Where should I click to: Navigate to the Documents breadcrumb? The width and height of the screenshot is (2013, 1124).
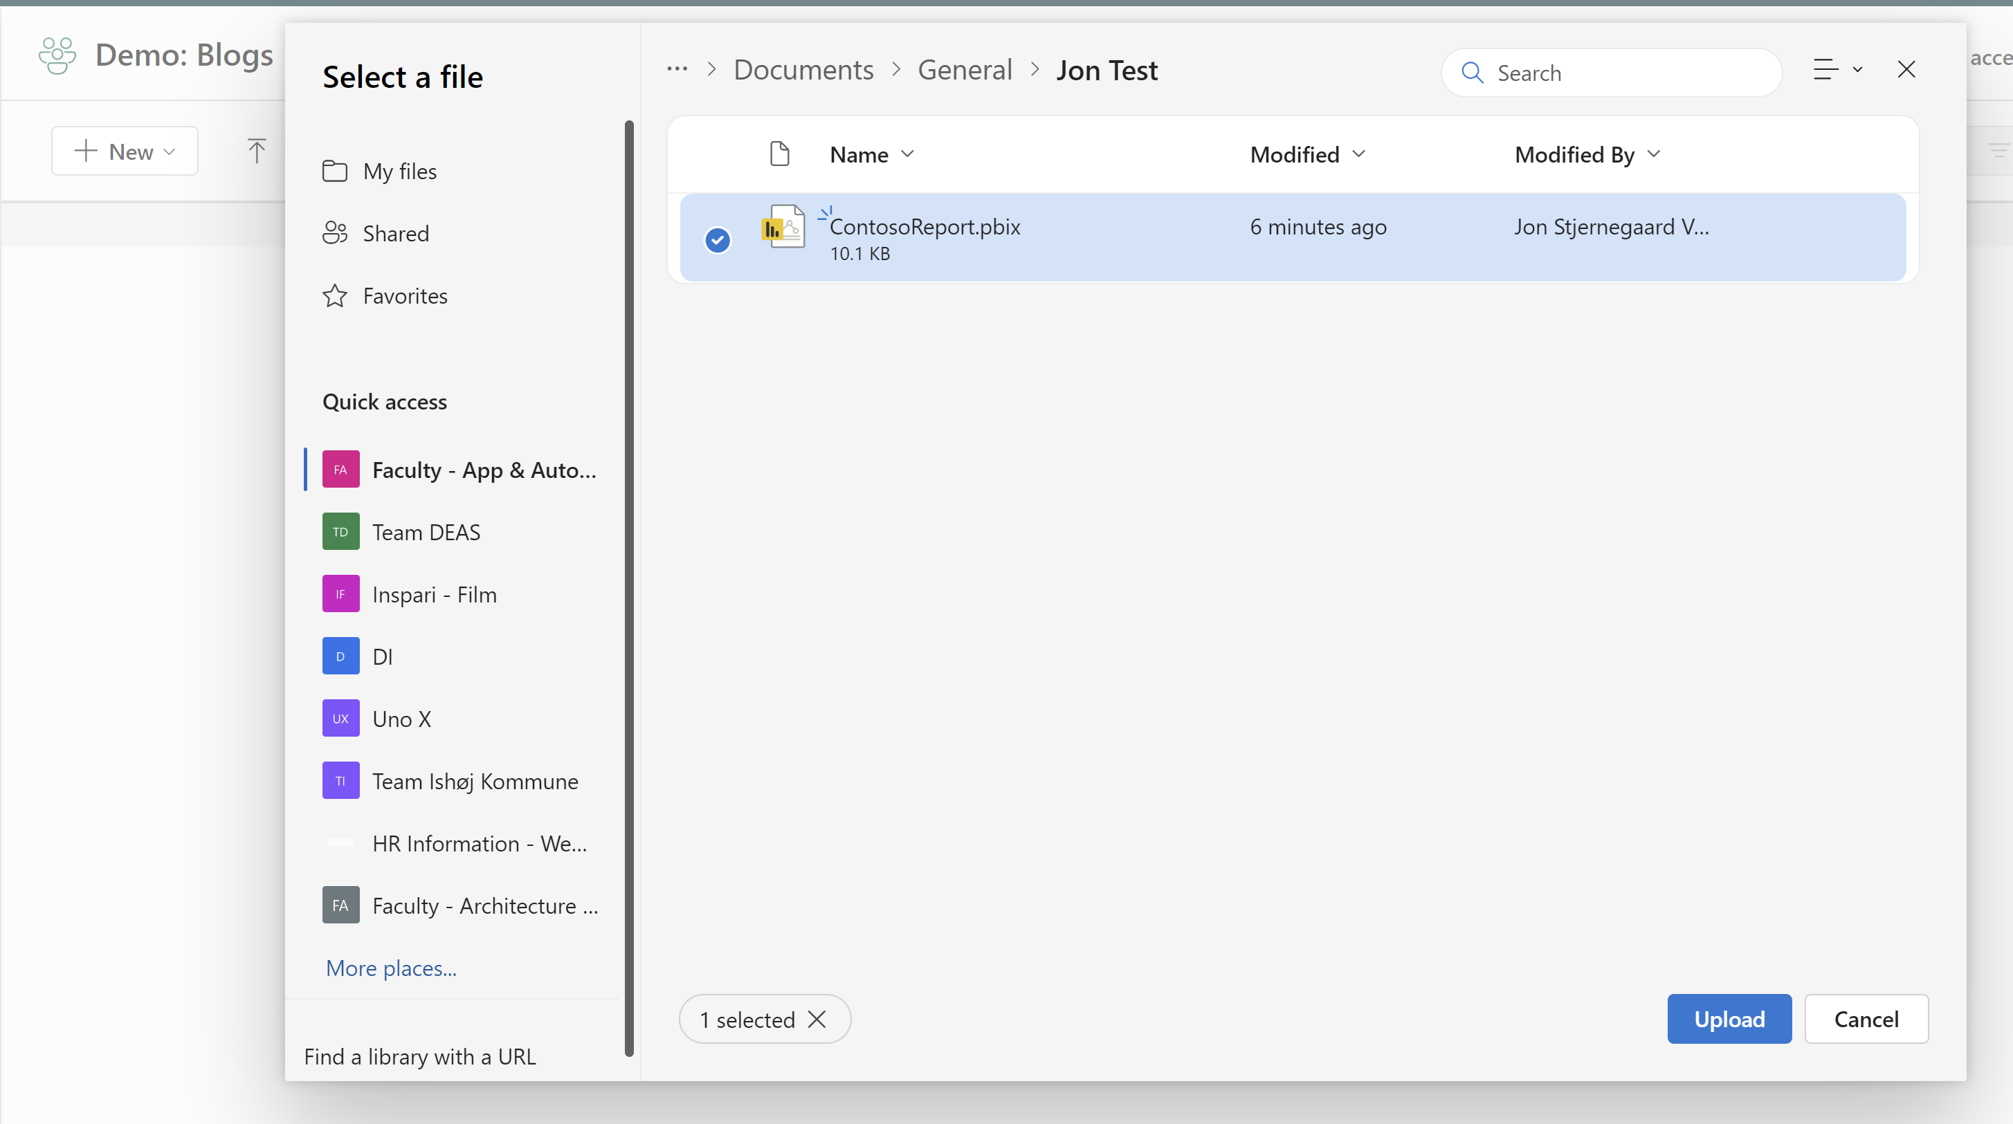click(x=803, y=68)
